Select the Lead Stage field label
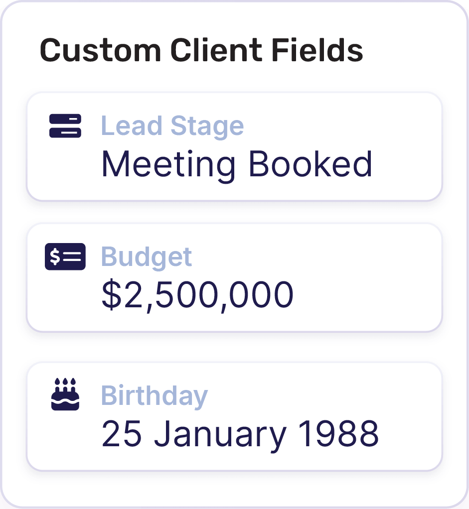 click(x=172, y=126)
